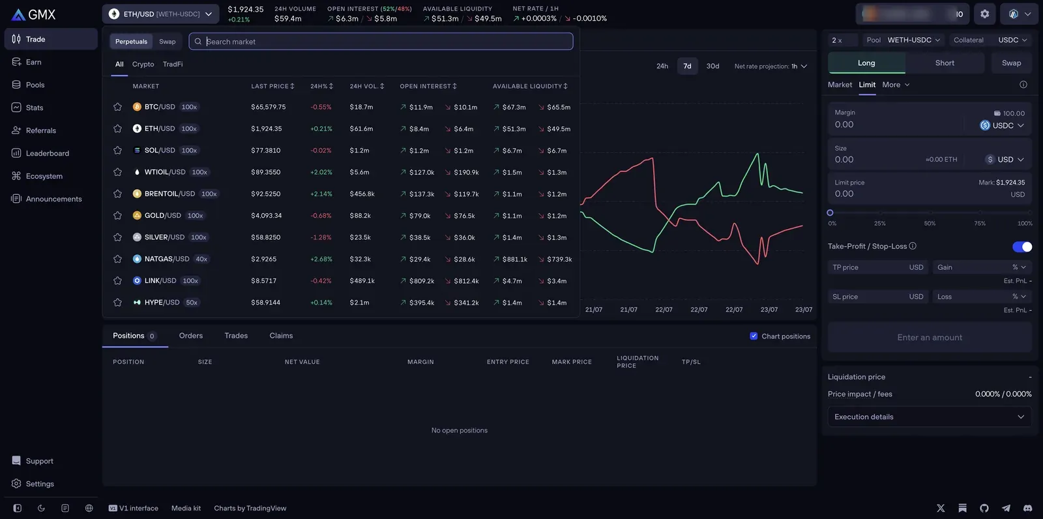Viewport: 1043px width, 519px height.
Task: Favorite the ETH/USD market star
Action: click(x=117, y=128)
